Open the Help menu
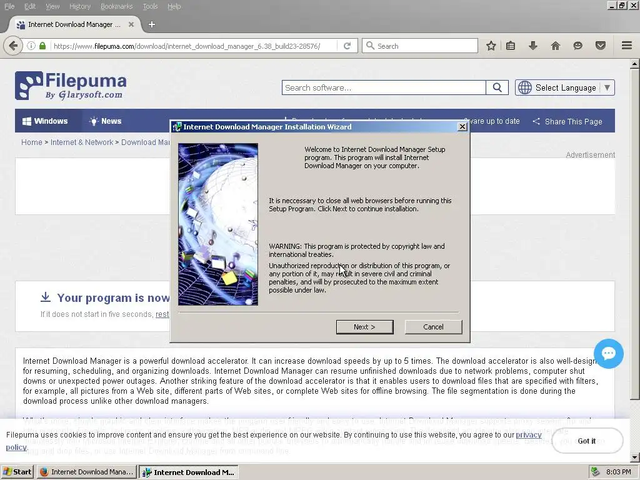 click(x=174, y=6)
